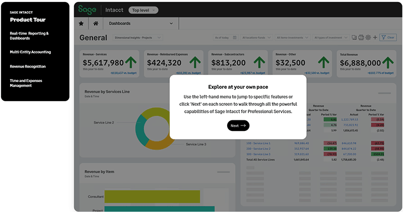Image resolution: width=403 pixels, height=212 pixels.
Task: Open +$32,500 vs. budget link
Action: click(x=317, y=73)
